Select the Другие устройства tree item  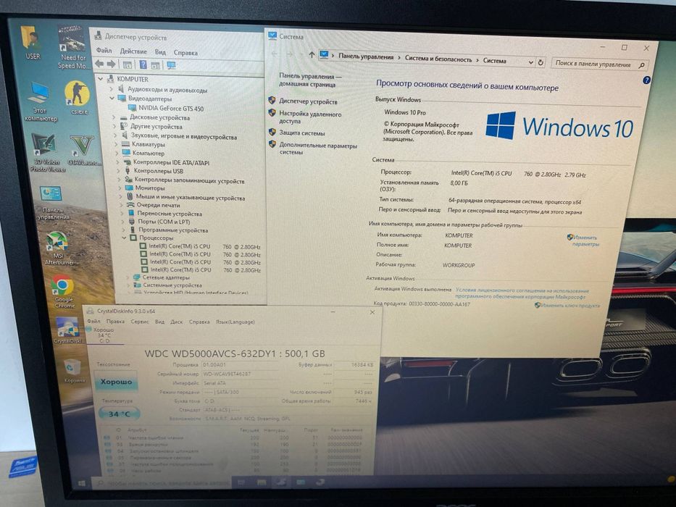[157, 126]
